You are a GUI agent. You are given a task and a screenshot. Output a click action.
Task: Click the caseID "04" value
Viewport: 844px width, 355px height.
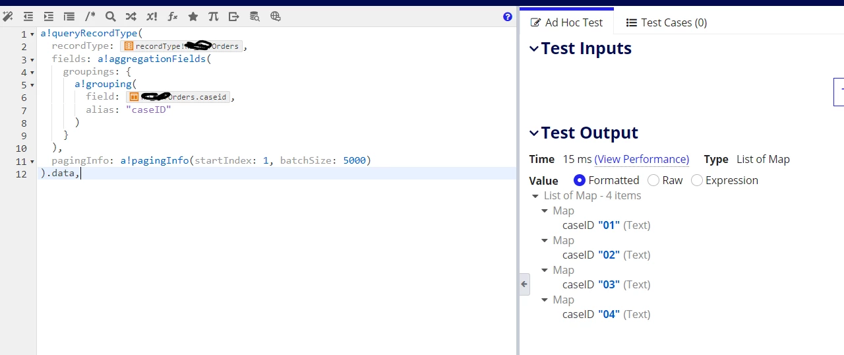point(609,314)
